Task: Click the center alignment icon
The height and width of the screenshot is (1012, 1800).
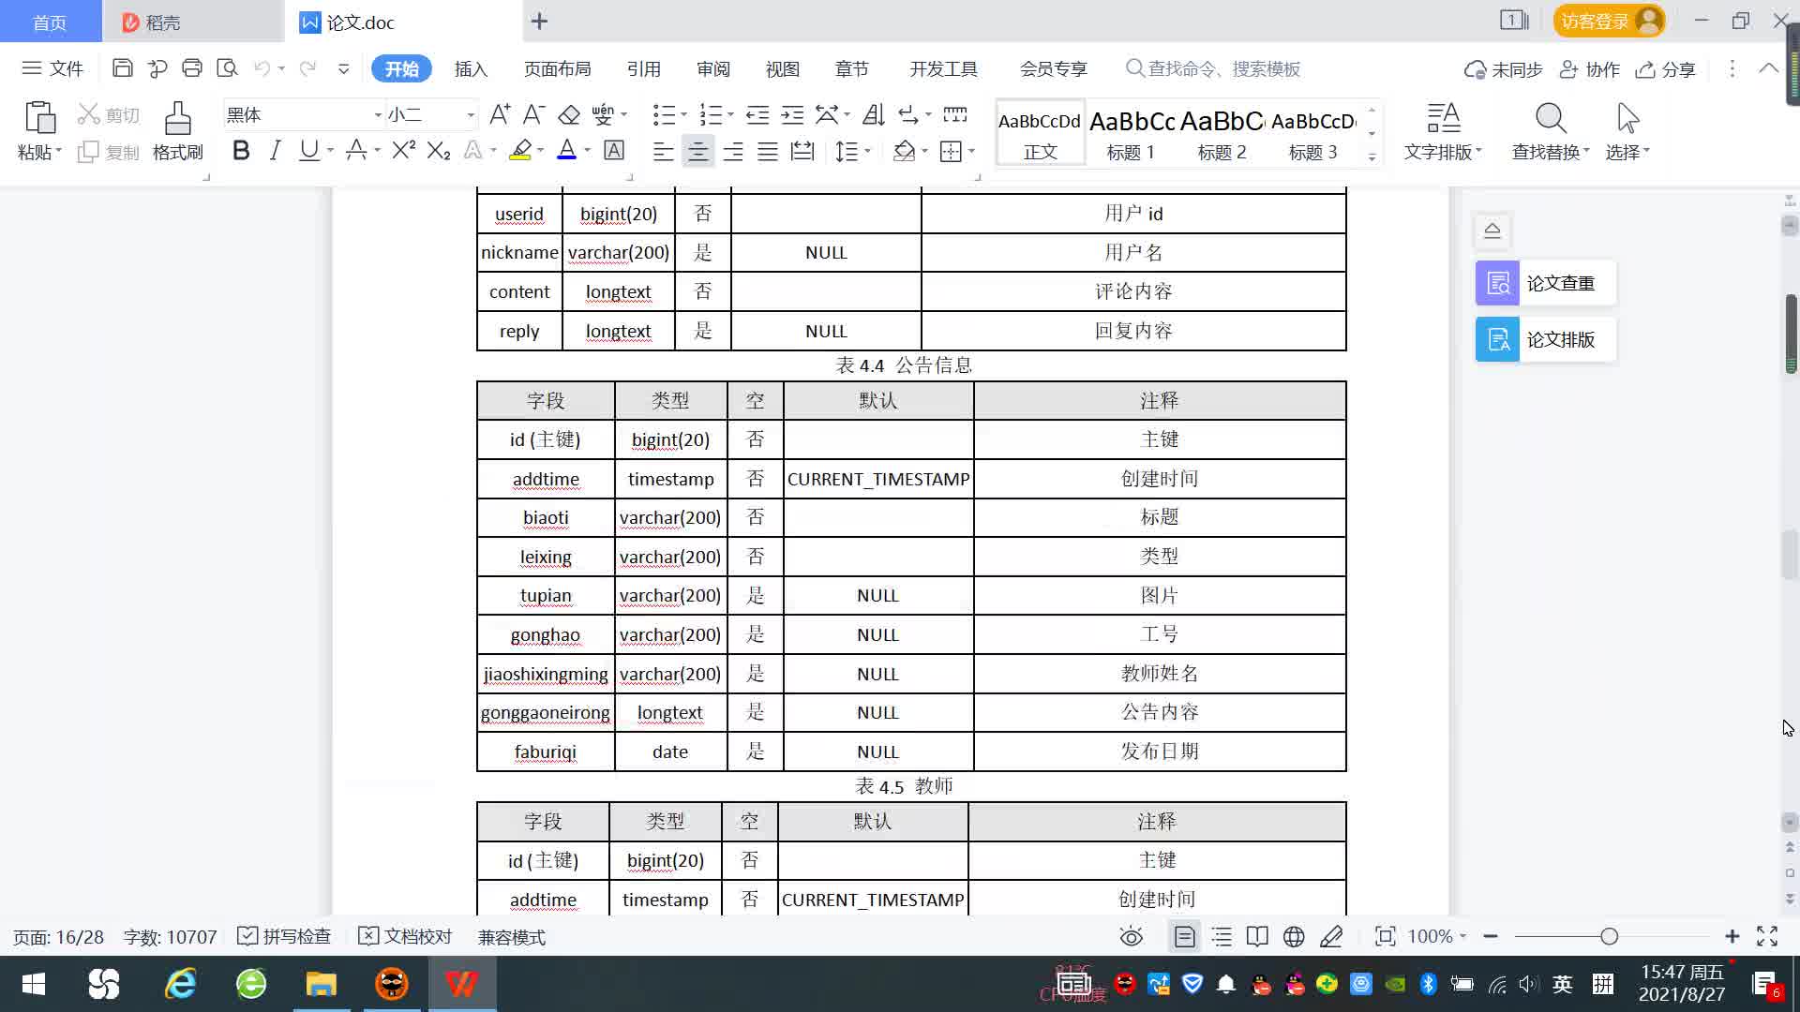Action: [697, 152]
